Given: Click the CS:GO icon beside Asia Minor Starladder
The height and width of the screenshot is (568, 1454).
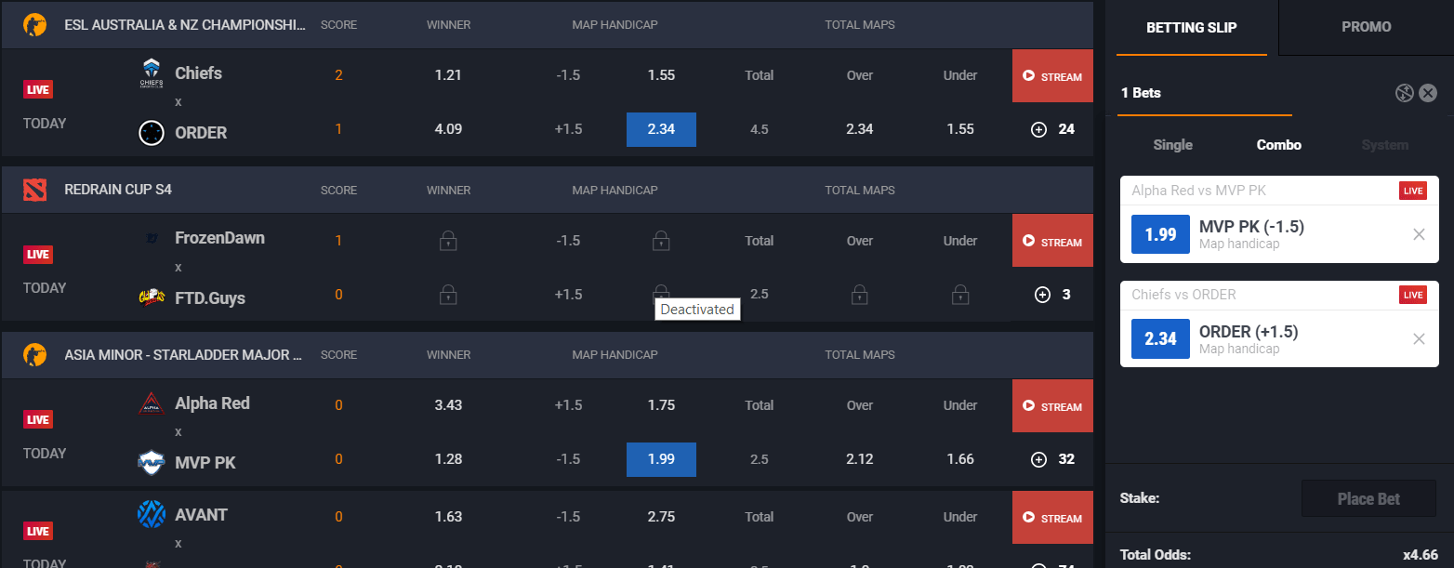Looking at the screenshot, I should coord(35,354).
